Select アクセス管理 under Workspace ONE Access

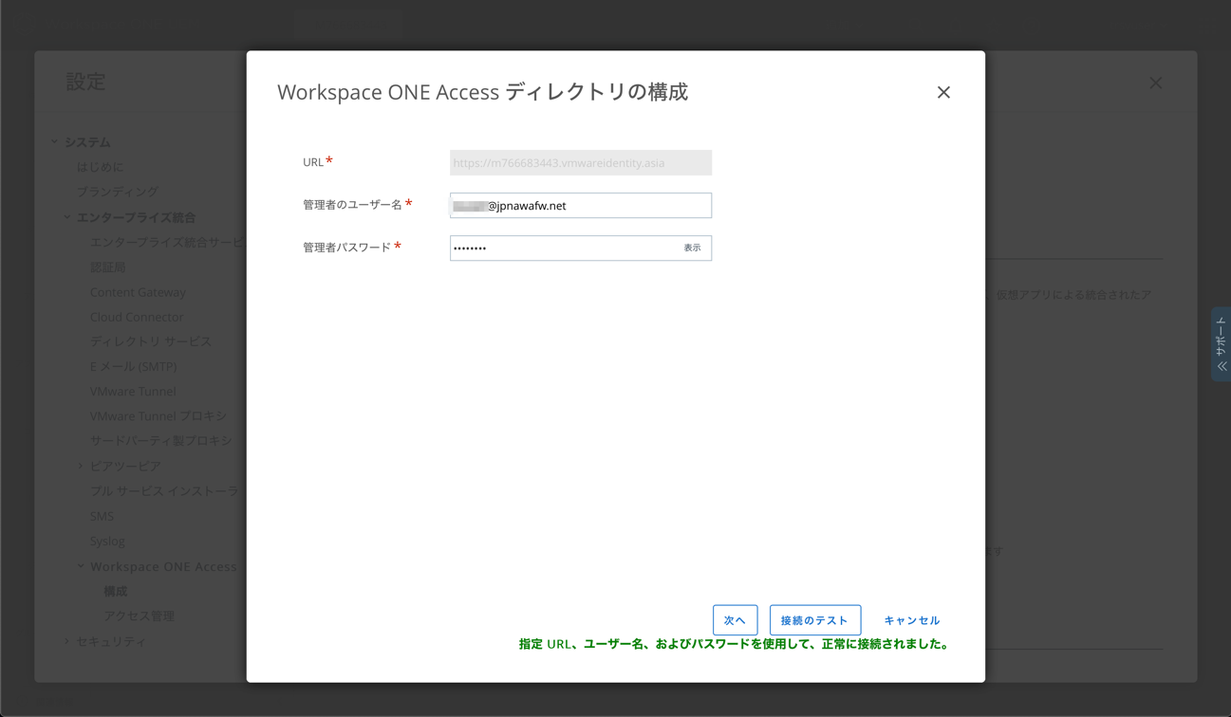point(139,616)
